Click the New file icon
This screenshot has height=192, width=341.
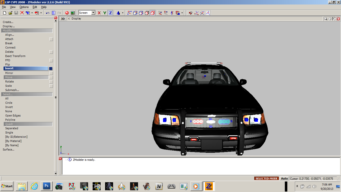click(x=4, y=13)
